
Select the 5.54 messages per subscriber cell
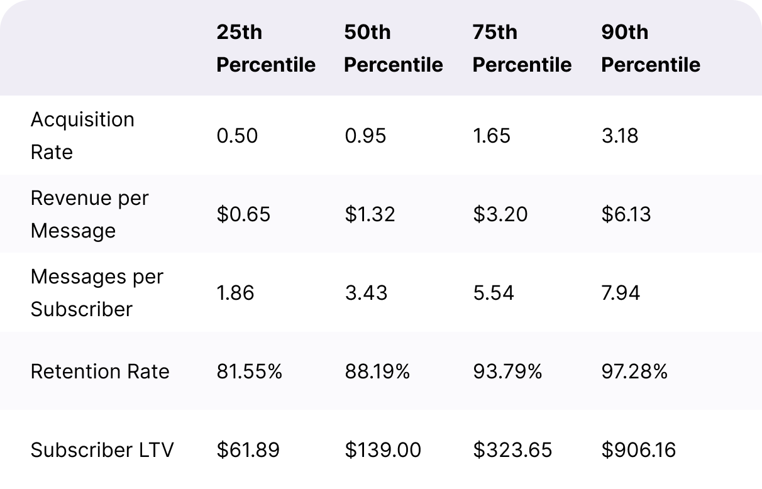(493, 293)
